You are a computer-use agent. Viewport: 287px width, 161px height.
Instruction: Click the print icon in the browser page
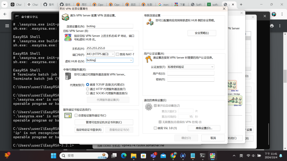point(272,26)
